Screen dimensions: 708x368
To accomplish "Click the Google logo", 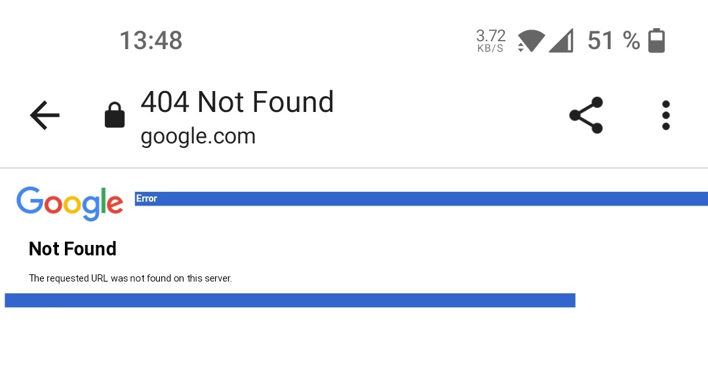I will pos(69,203).
